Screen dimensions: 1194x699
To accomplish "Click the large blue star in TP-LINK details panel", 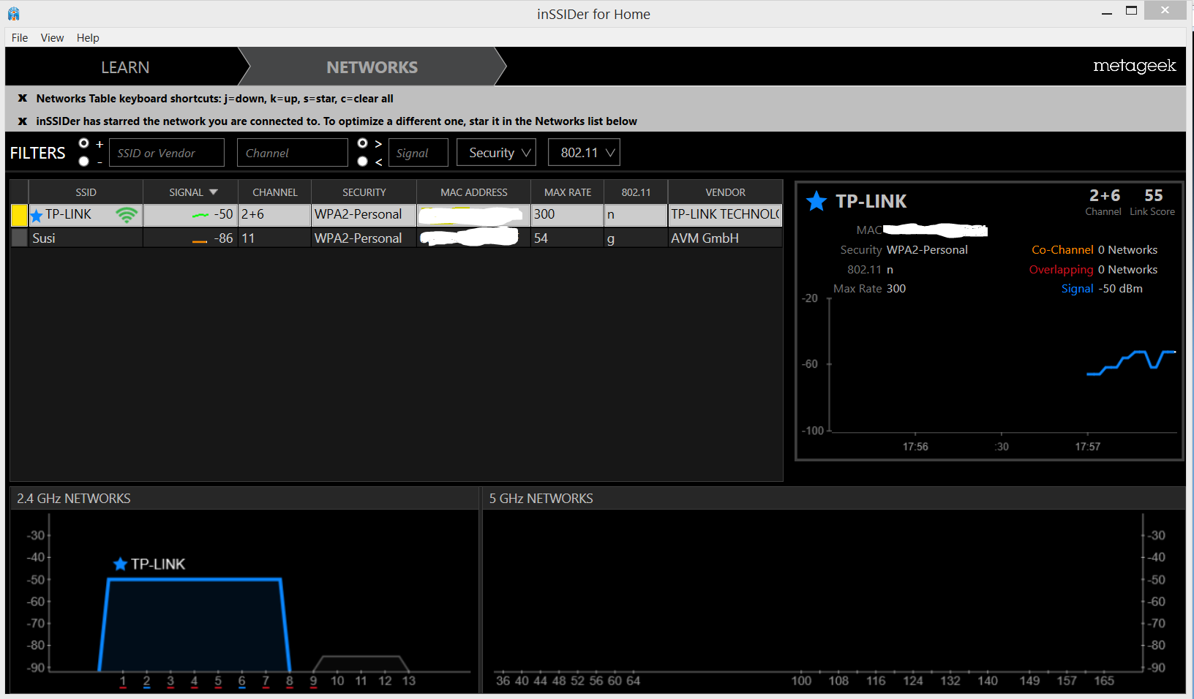I will [816, 200].
